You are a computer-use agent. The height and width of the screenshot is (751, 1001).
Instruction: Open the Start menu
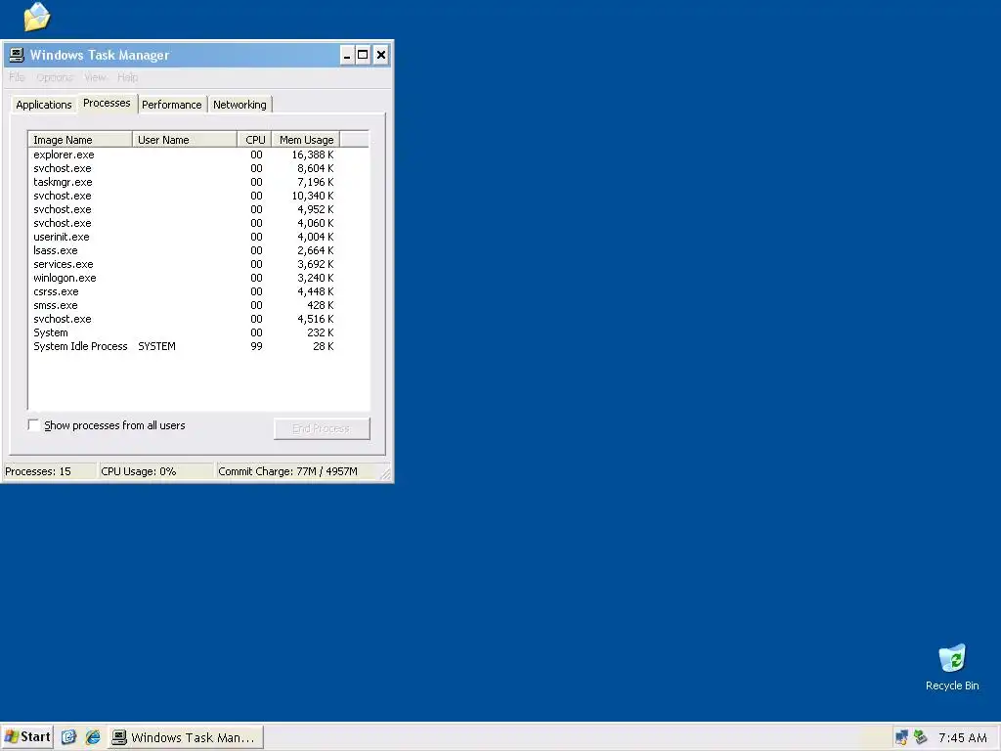click(26, 737)
